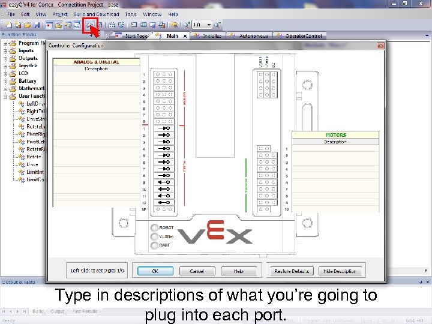The width and height of the screenshot is (432, 324).
Task: Toggle digital port 2 direction arrow
Action: pyautogui.click(x=164, y=135)
